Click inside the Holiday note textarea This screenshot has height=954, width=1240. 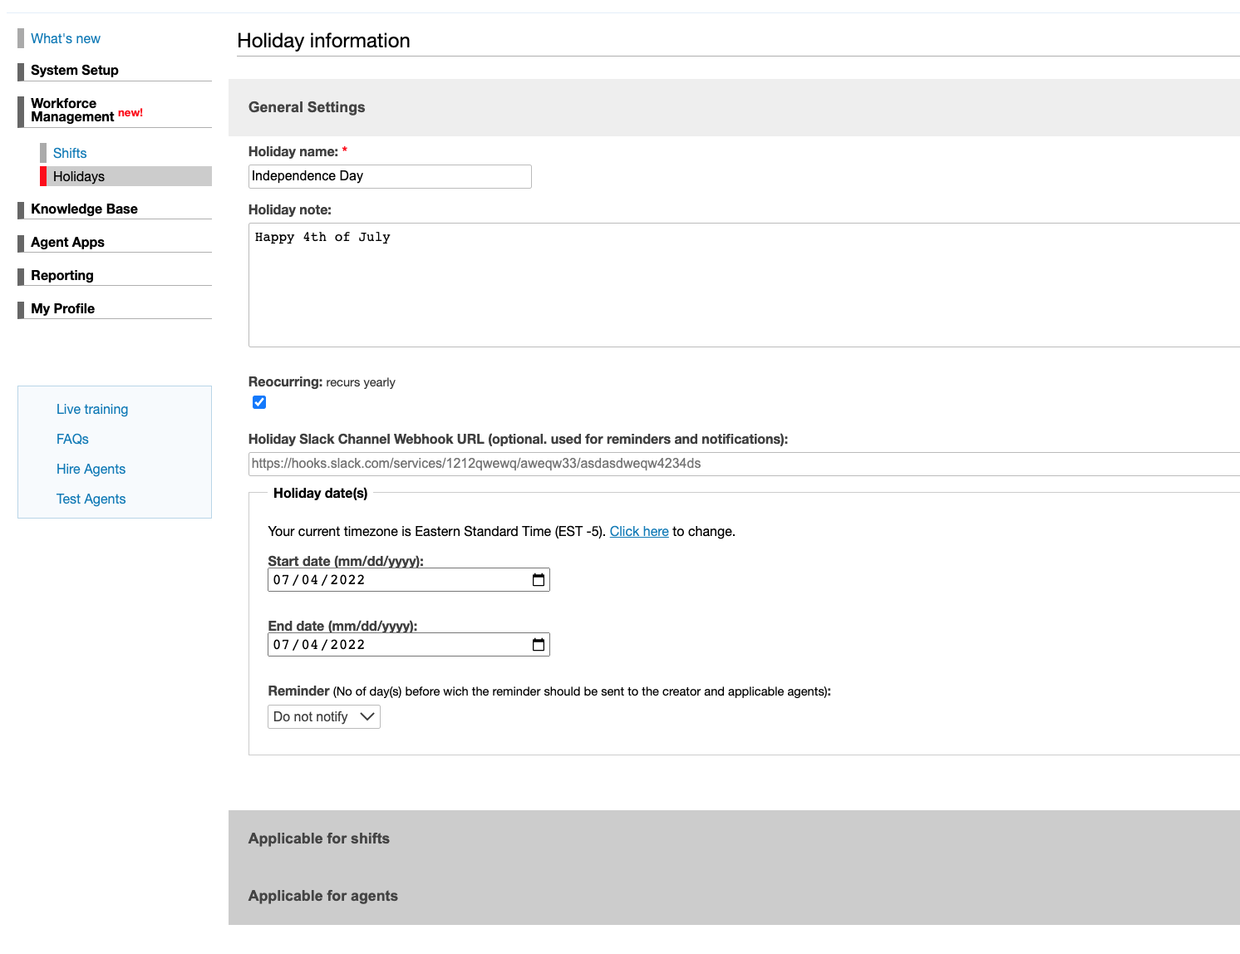(x=582, y=283)
